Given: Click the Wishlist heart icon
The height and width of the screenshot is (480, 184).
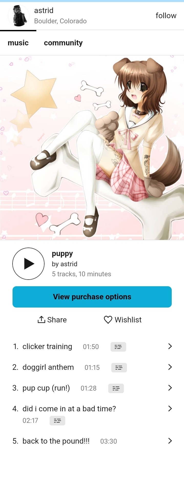Looking at the screenshot, I should click(108, 320).
